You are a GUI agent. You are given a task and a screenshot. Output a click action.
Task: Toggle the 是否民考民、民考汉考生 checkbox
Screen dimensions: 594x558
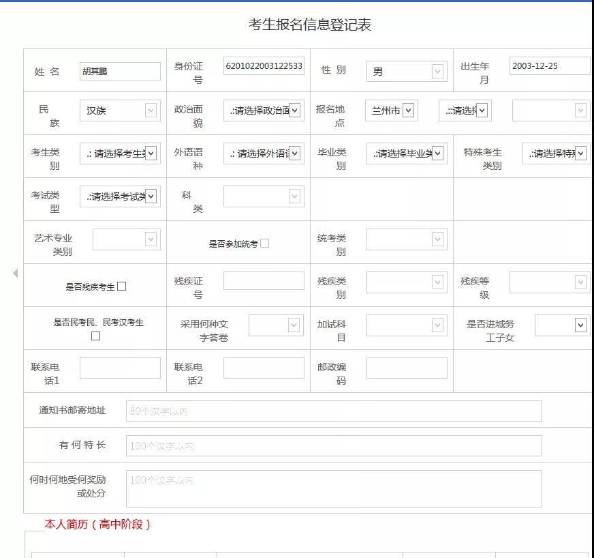coord(96,336)
